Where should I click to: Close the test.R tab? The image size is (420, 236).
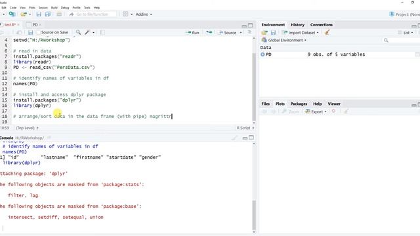pyautogui.click(x=18, y=25)
